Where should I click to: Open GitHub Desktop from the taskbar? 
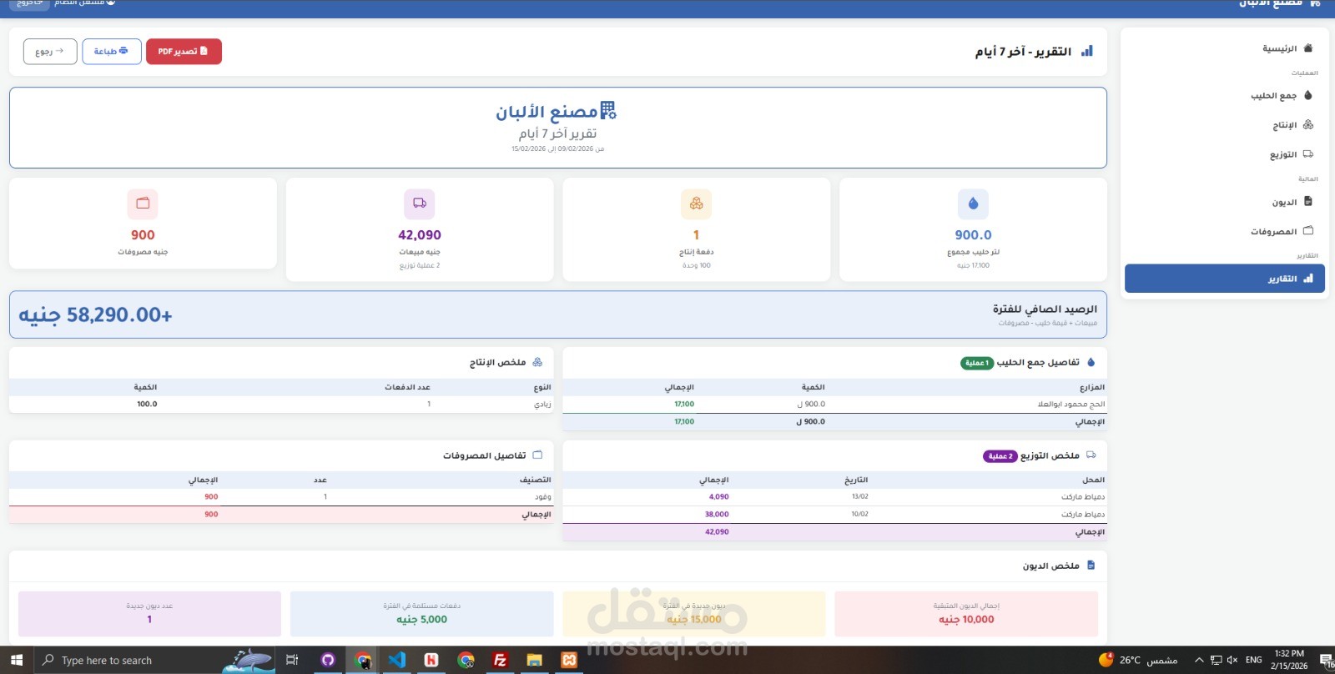328,660
